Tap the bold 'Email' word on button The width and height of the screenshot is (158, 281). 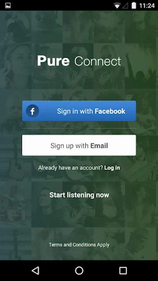(99, 146)
